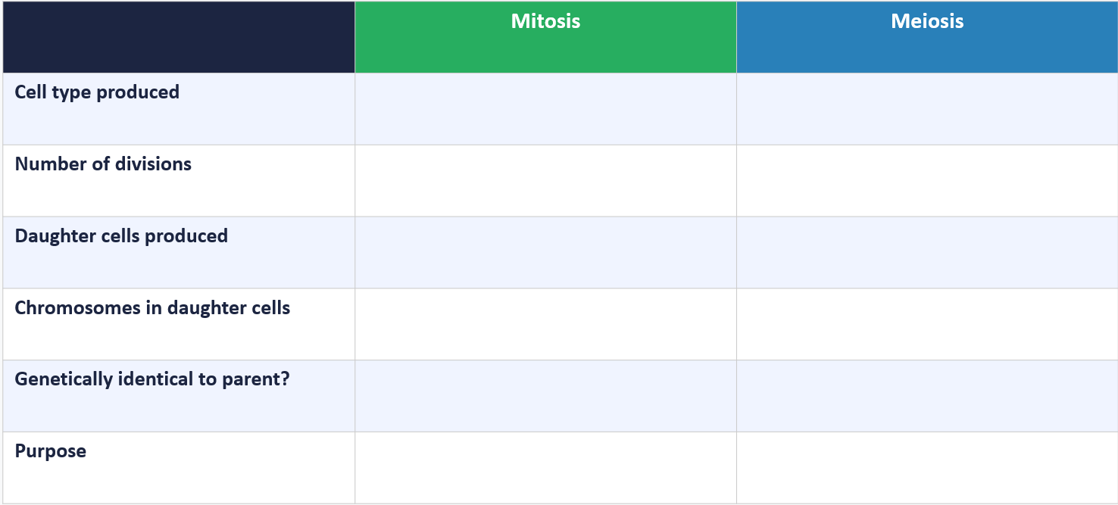Screen dimensions: 1118x505
Task: Click the 'Daughter cells produced' row label
Action: pos(121,236)
